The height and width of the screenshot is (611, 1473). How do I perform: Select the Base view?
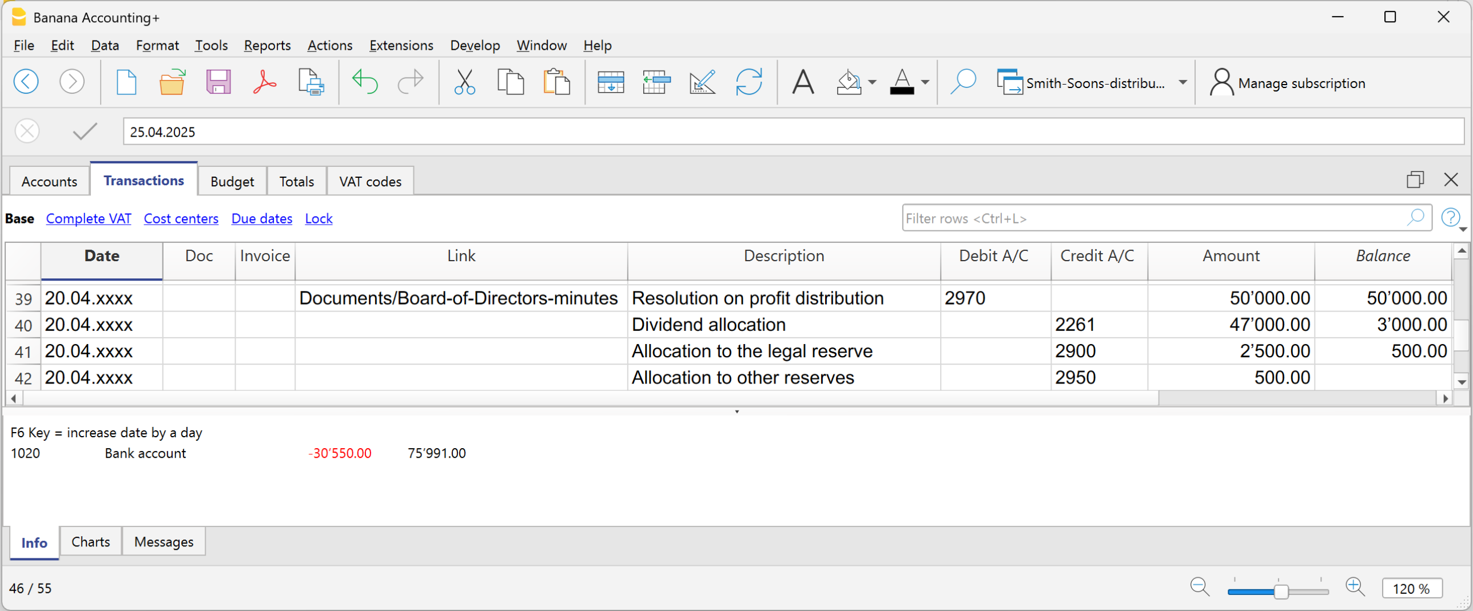19,218
